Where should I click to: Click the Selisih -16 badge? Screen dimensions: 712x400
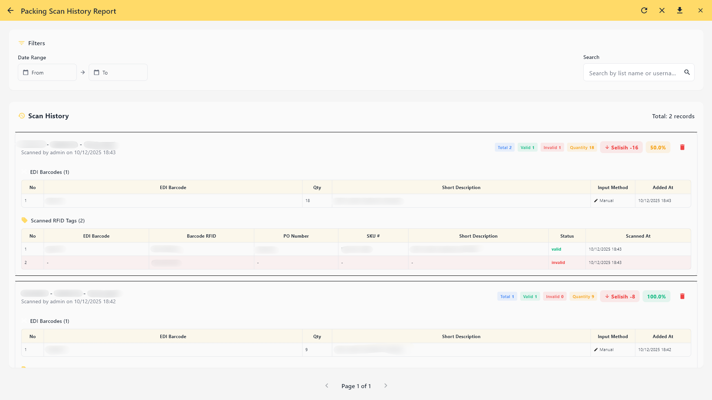click(x=621, y=148)
